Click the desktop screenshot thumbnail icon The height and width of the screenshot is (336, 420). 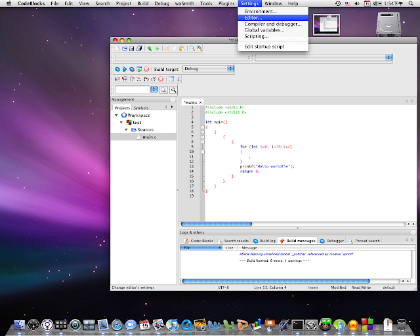pos(326,24)
